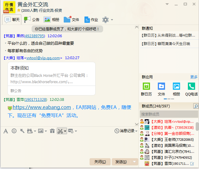This screenshot has width=199, height=169.
Task: Select member 【大乘】坦荡 in list
Action: [x=167, y=122]
